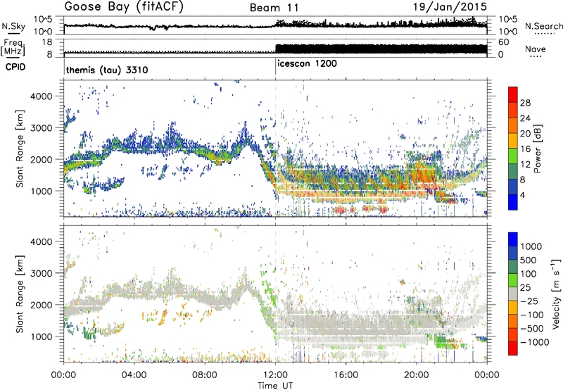
Task: Click the frequency axis value '18'
Action: coord(47,42)
